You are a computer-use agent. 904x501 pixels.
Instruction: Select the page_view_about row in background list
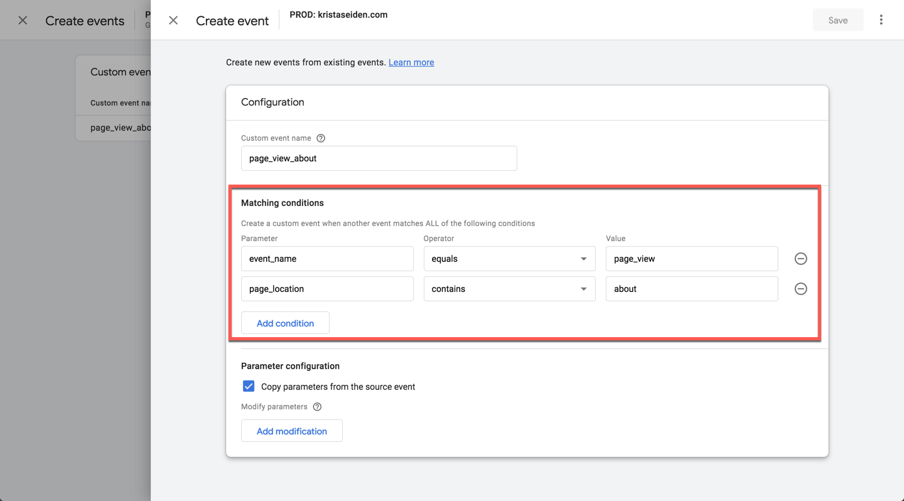[x=119, y=127]
